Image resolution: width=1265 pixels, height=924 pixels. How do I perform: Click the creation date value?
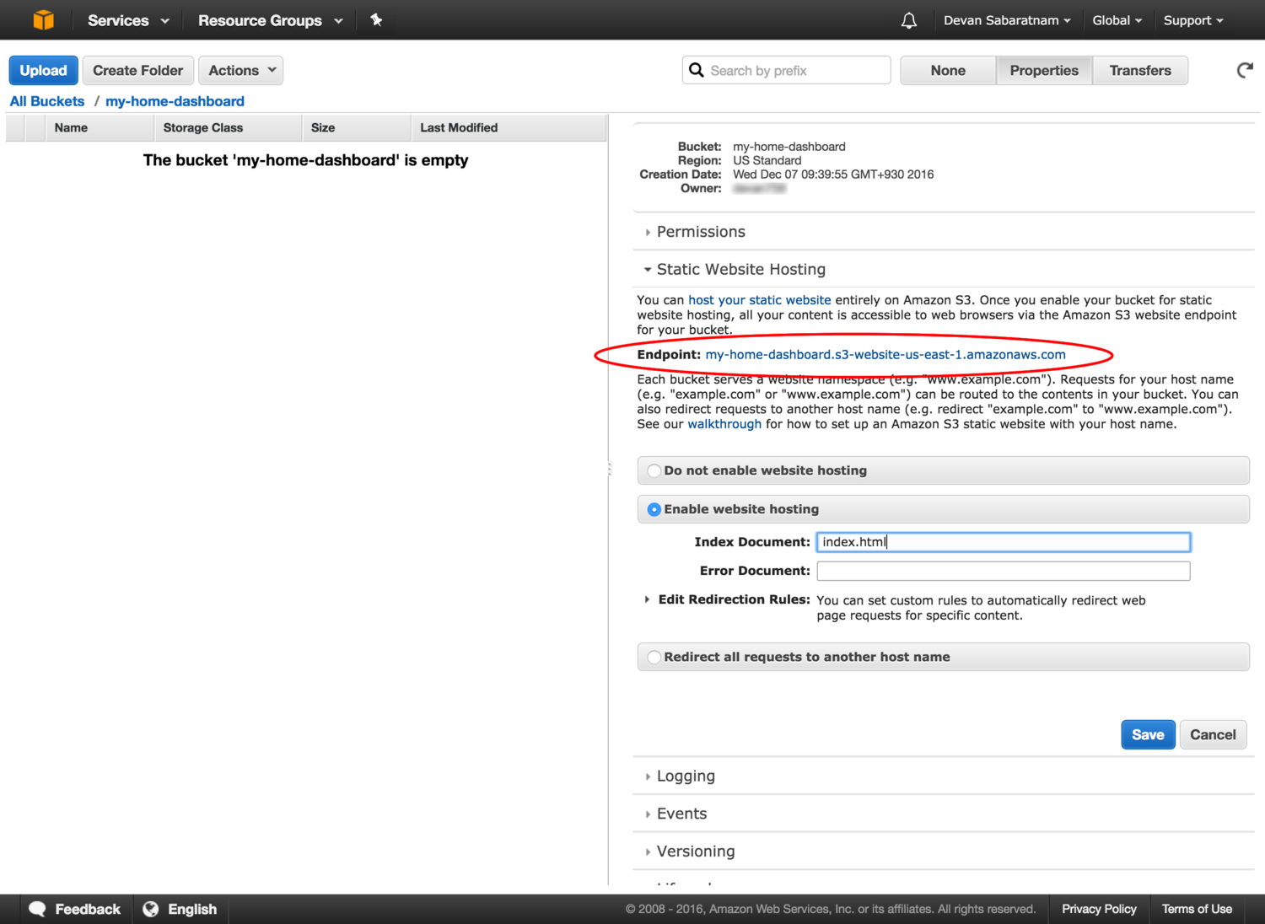tap(833, 175)
